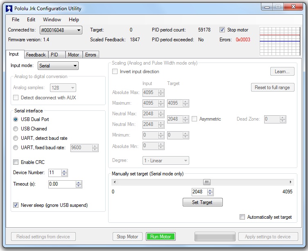Open the Analog samples dropdown
Screen dimensions: 308x251
coord(63,88)
